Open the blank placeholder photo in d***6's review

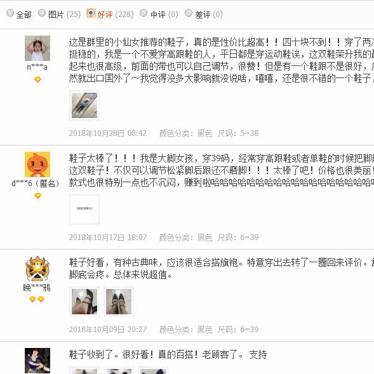tap(84, 210)
